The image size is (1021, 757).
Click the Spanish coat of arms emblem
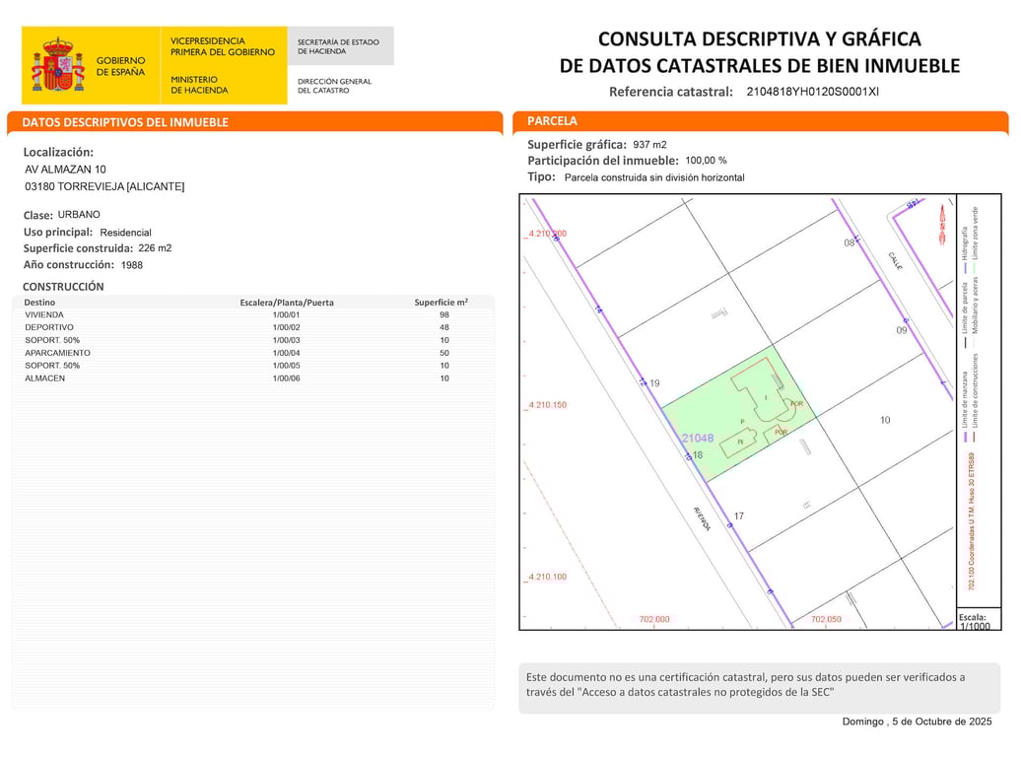[x=58, y=64]
